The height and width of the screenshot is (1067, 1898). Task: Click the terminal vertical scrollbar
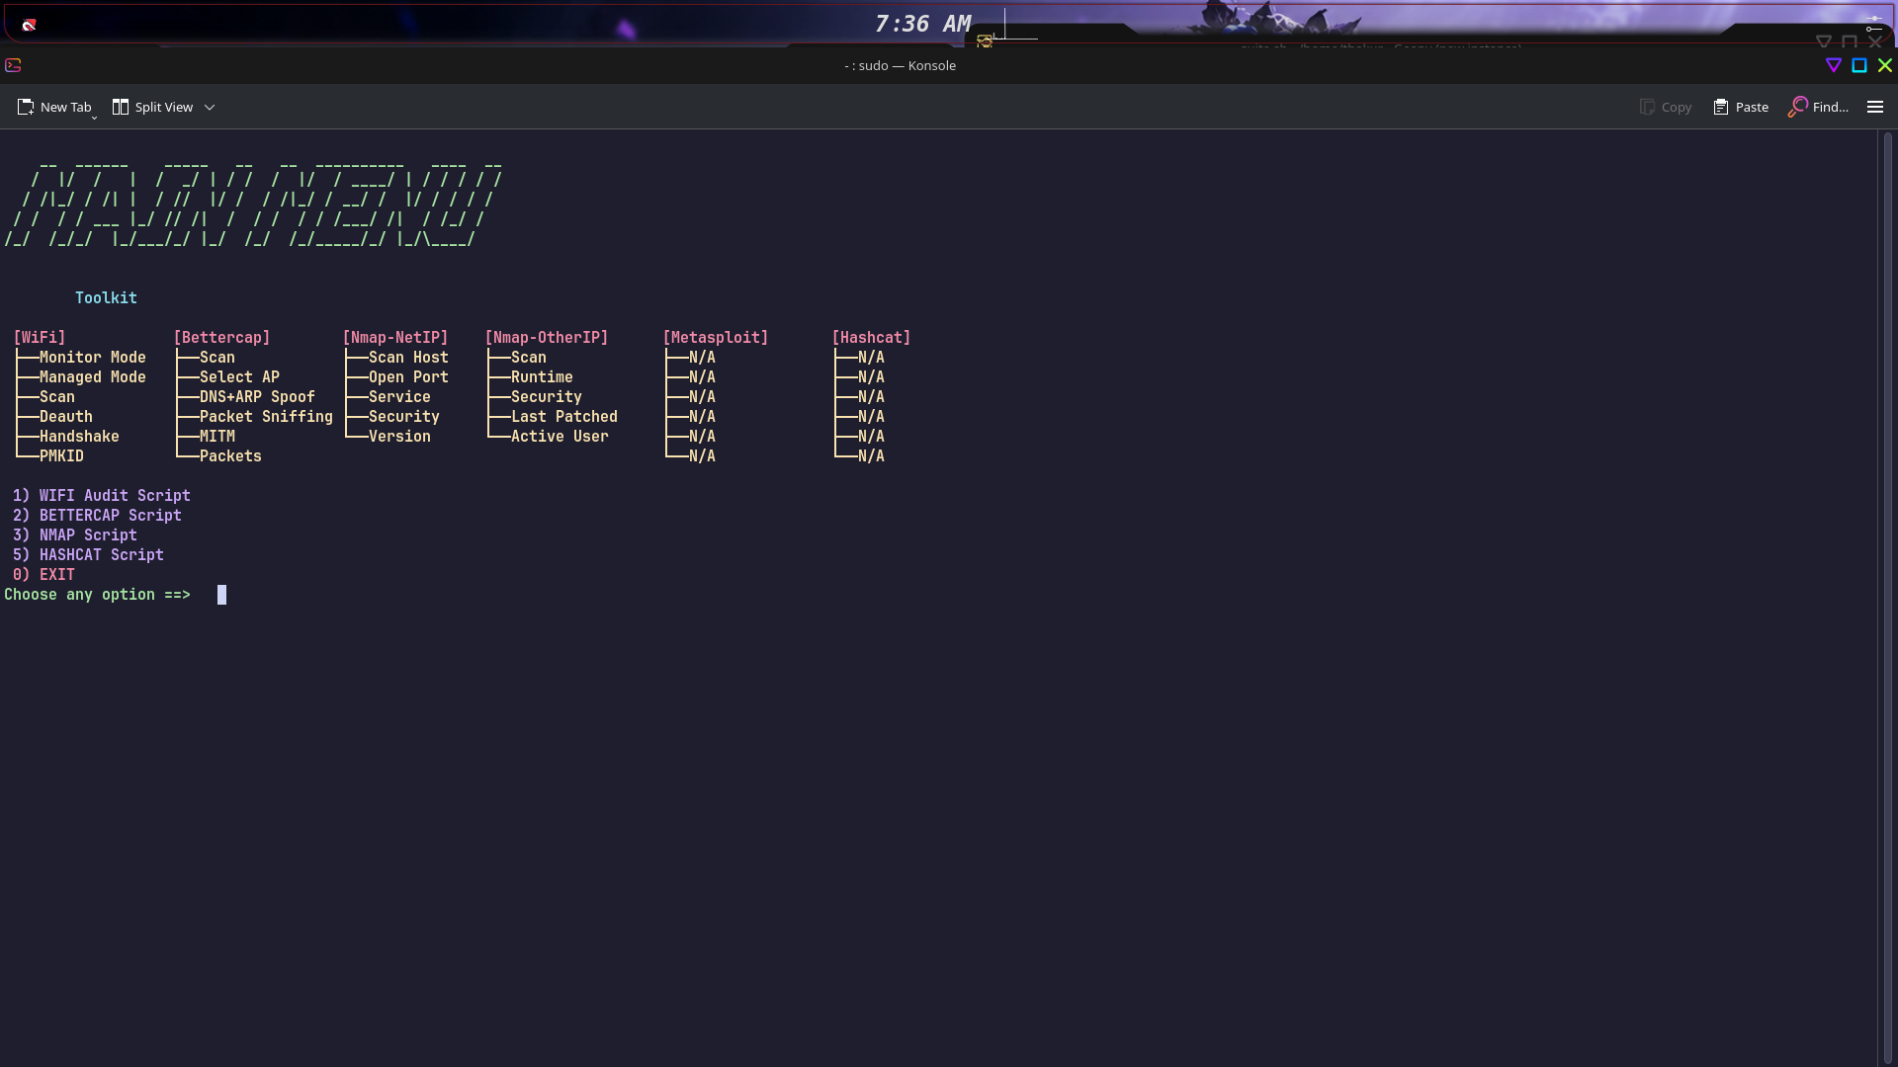(1887, 597)
